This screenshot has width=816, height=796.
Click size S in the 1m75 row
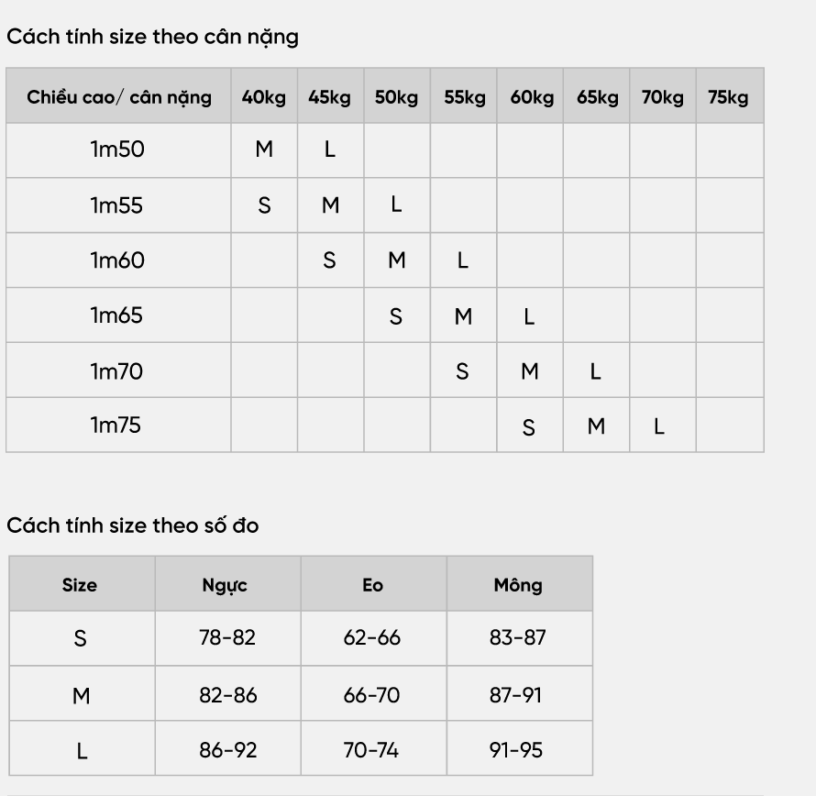[x=529, y=426]
